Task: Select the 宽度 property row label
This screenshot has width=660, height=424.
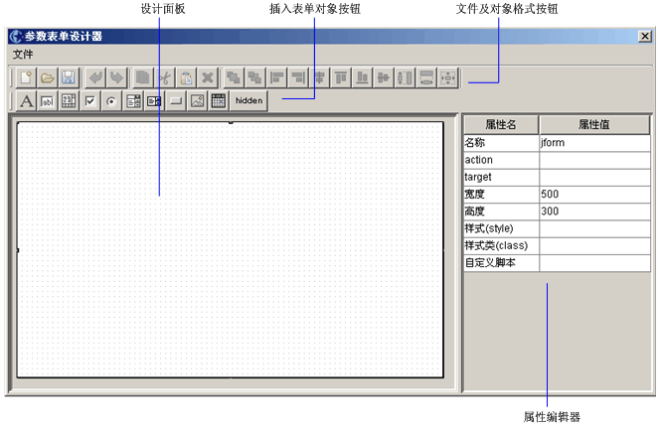Action: (x=501, y=195)
